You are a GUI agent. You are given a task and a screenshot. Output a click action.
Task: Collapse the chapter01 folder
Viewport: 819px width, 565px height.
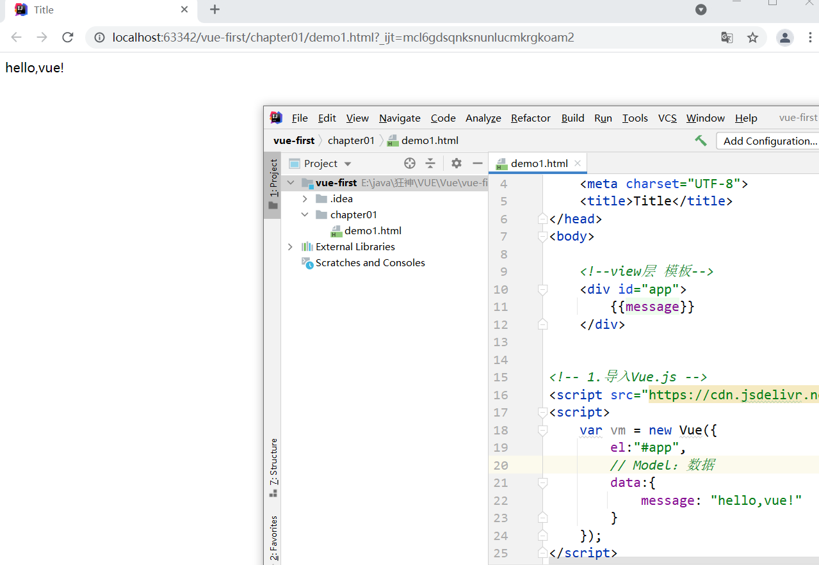pyautogui.click(x=305, y=215)
